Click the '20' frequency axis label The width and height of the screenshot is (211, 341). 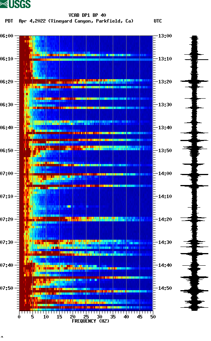73,317
